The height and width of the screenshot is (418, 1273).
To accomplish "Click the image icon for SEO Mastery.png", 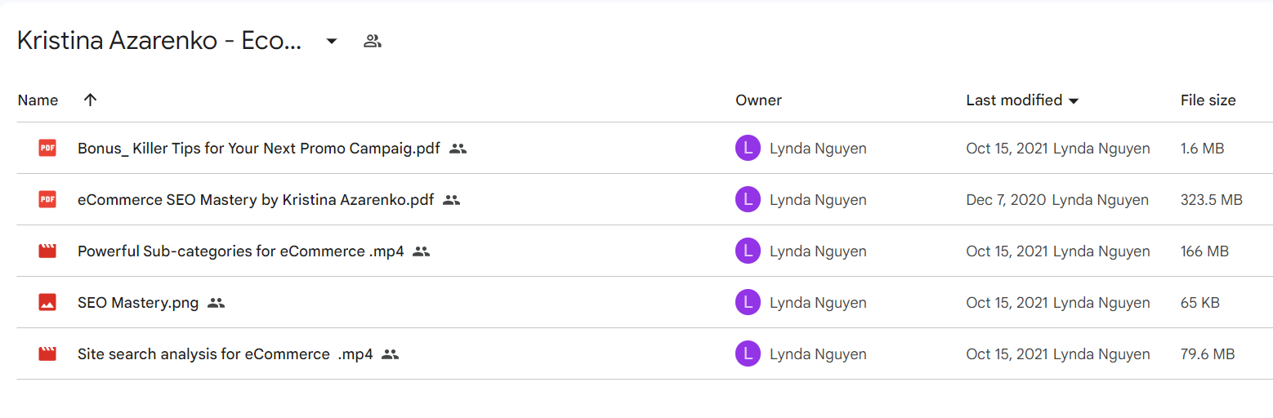I will (47, 302).
